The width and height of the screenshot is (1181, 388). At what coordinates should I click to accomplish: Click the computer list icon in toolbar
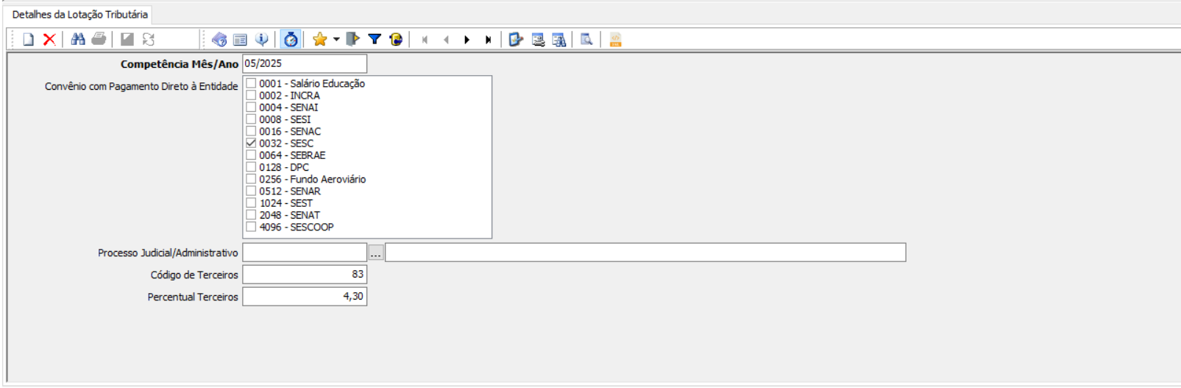(538, 40)
